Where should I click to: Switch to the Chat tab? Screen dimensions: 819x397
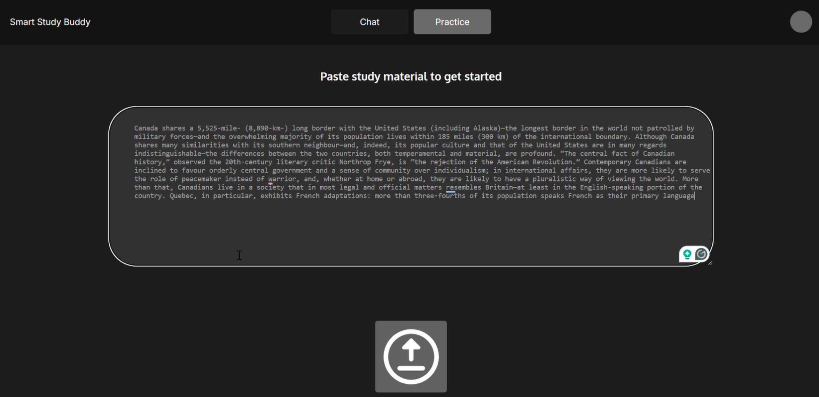(369, 22)
